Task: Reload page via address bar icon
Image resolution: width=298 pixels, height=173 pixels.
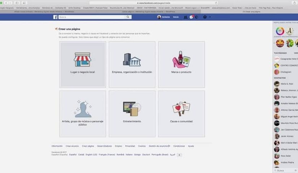Action: (x=216, y=3)
